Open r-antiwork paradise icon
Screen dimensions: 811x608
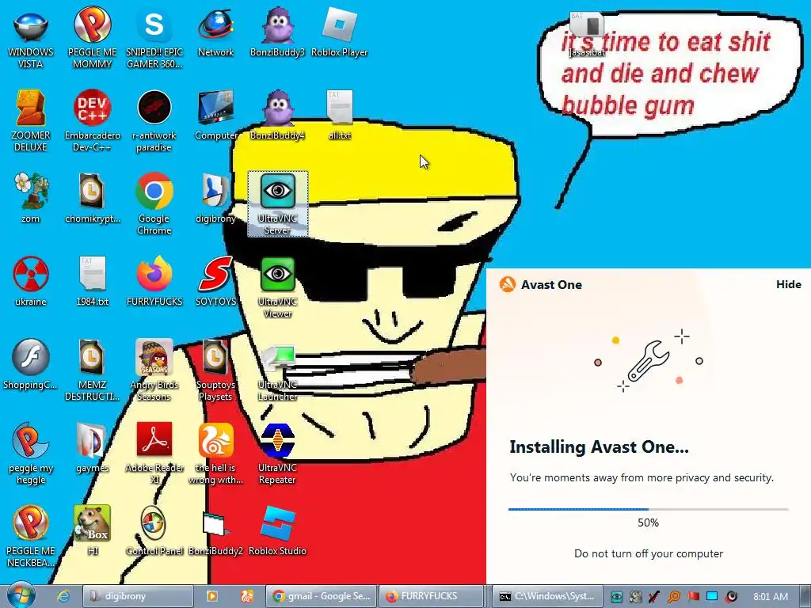[x=154, y=121]
